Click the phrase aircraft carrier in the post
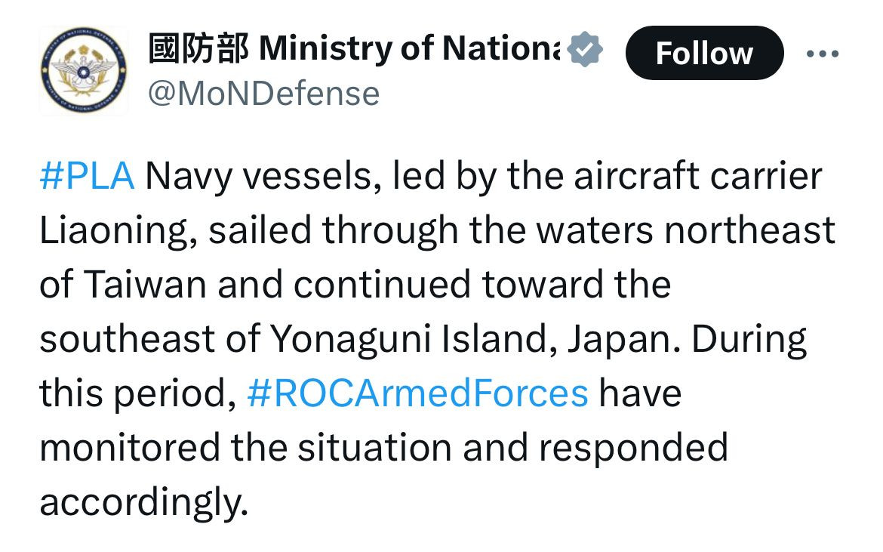Image resolution: width=883 pixels, height=552 pixels. pyautogui.click(x=694, y=176)
